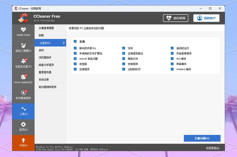Toggle Windows 服务 checkbox
This screenshot has height=157, width=237.
172,69
